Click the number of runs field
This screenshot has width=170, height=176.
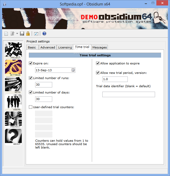pyautogui.click(x=44, y=85)
